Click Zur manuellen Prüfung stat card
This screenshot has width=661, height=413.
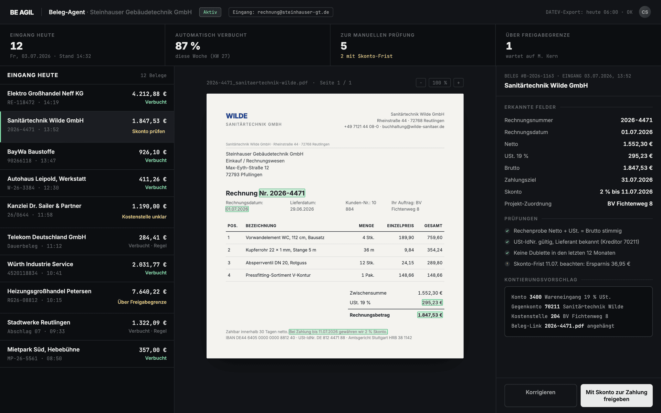[413, 45]
